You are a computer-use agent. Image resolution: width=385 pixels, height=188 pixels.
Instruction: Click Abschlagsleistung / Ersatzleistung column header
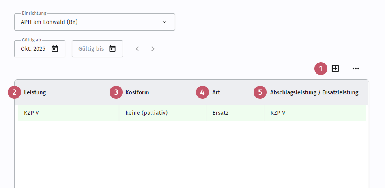tap(314, 92)
